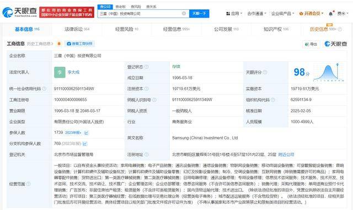Click registration number 100000400006655
Screen dimensions: 353x210
pyautogui.click(x=71, y=99)
